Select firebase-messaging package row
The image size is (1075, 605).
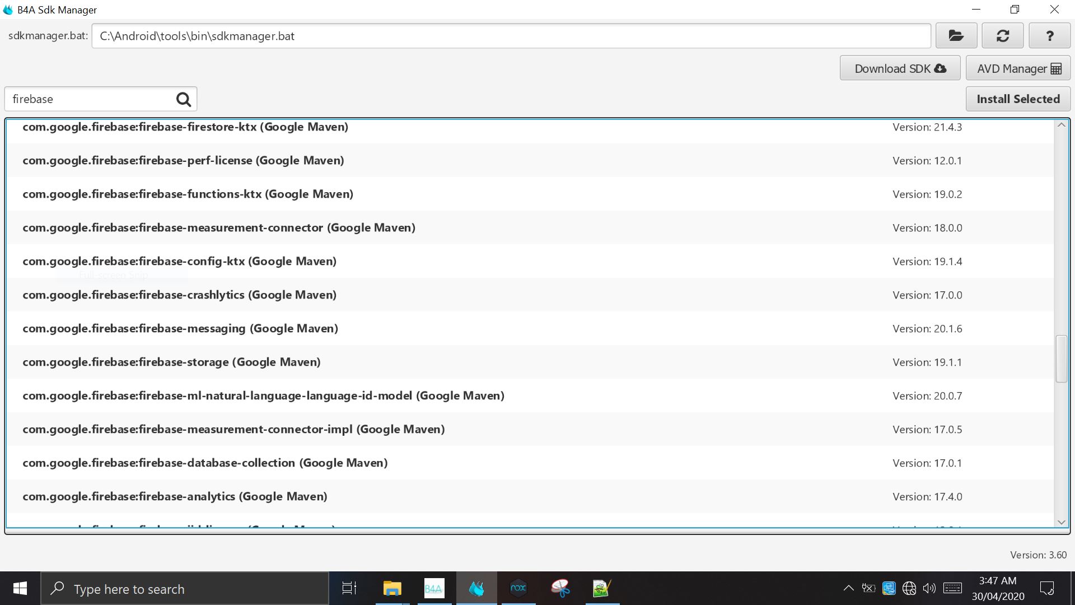530,328
